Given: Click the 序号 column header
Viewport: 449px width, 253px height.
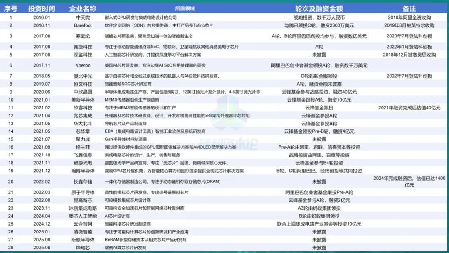Looking at the screenshot, I should pyautogui.click(x=10, y=9).
